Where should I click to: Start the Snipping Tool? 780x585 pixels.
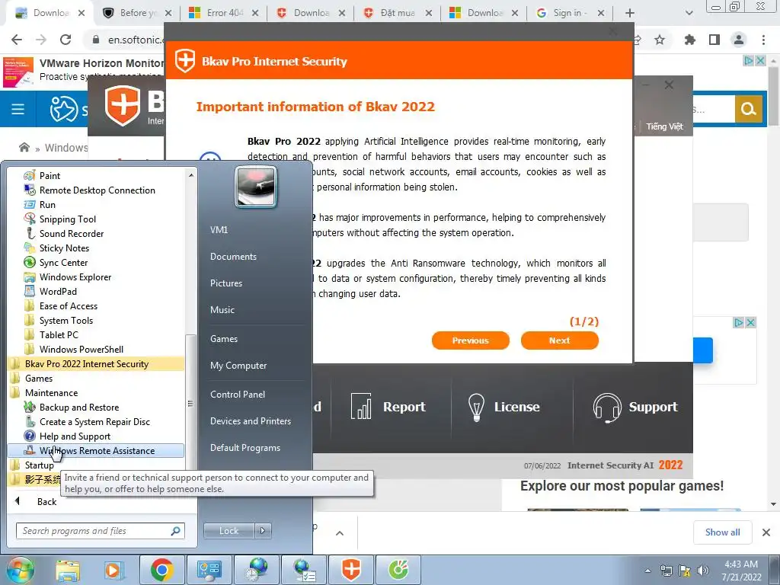click(67, 219)
